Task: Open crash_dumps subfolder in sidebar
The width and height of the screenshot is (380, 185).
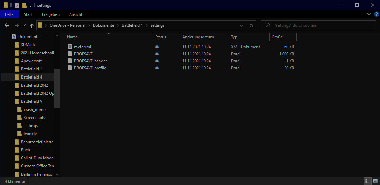Action: click(36, 110)
